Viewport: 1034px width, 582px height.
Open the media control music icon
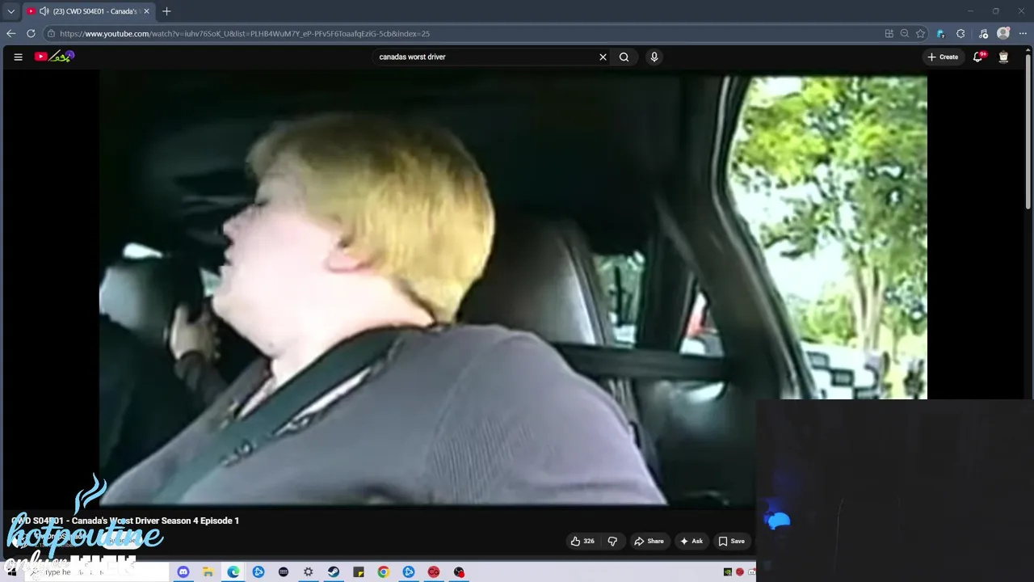point(983,33)
